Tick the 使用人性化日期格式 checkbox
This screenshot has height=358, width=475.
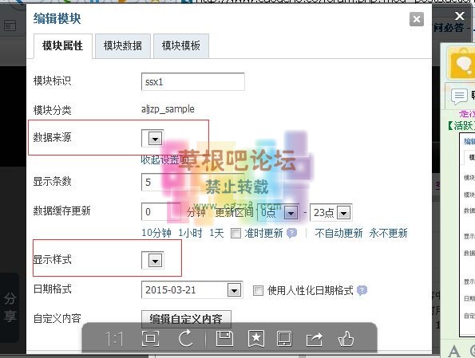(x=258, y=290)
